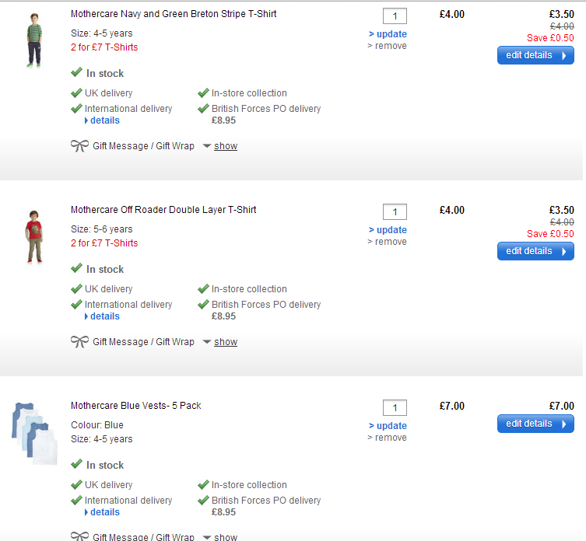Open 2 for £7 offer under Off Roader
This screenshot has height=541, width=586.
pos(104,243)
